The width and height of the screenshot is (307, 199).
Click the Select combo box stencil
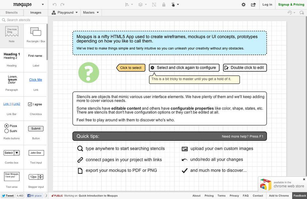(12, 153)
